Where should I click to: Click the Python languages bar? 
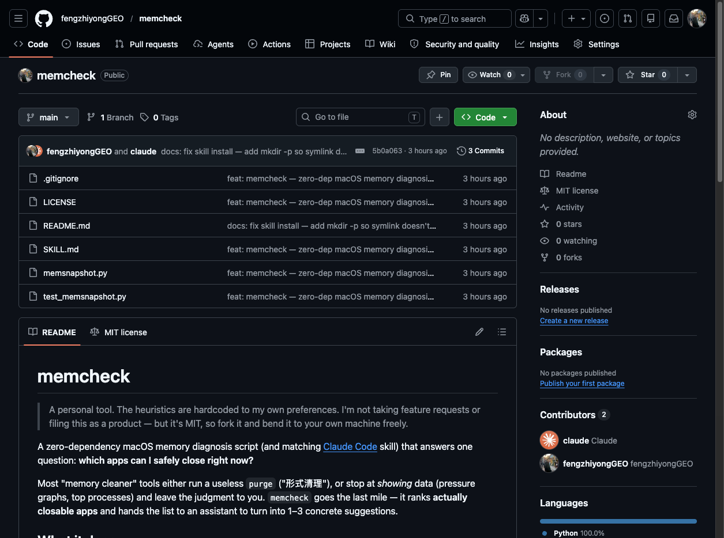(x=618, y=521)
